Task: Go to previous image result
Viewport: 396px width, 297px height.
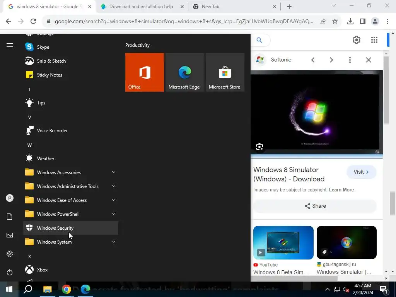Action: [x=313, y=60]
